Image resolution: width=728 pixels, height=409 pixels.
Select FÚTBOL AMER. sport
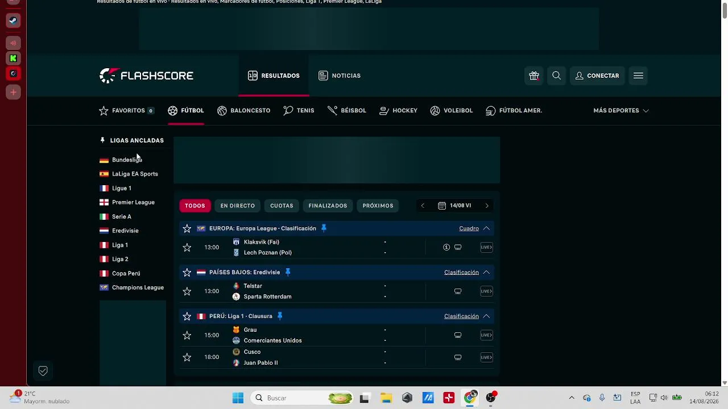tap(514, 111)
